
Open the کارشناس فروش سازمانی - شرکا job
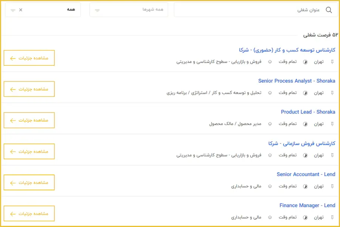tap(301, 144)
